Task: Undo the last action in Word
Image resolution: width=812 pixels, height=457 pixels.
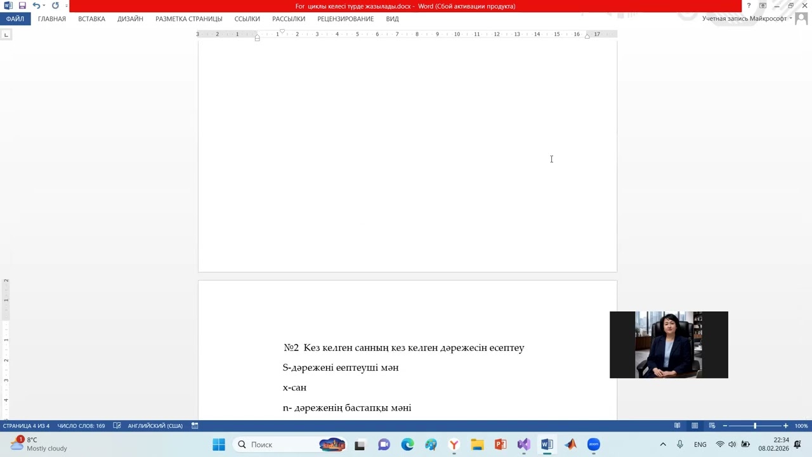Action: [x=36, y=6]
